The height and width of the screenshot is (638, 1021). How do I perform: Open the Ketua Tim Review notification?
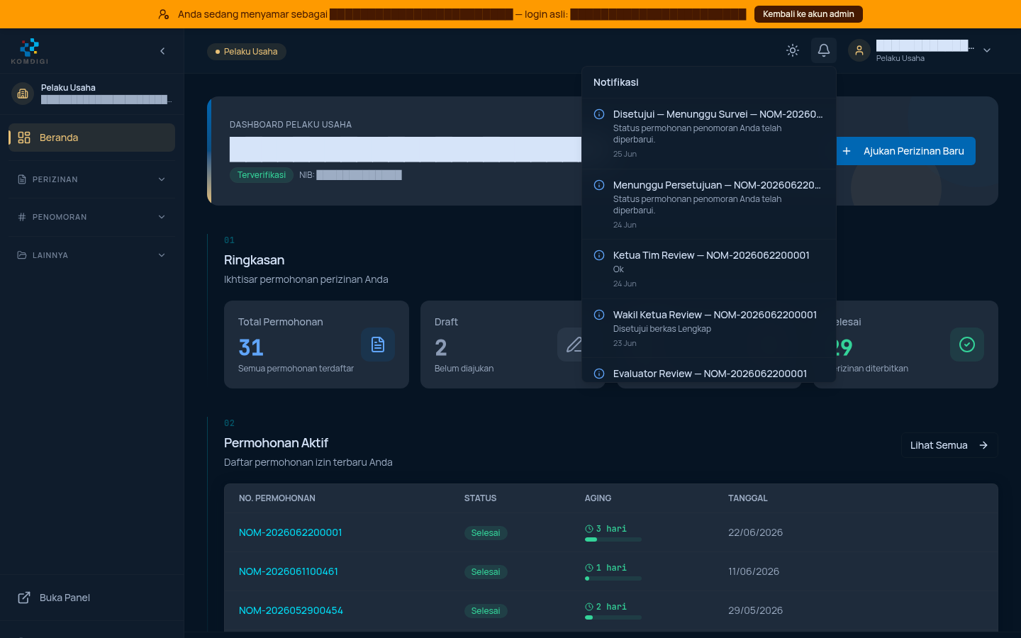coord(709,269)
